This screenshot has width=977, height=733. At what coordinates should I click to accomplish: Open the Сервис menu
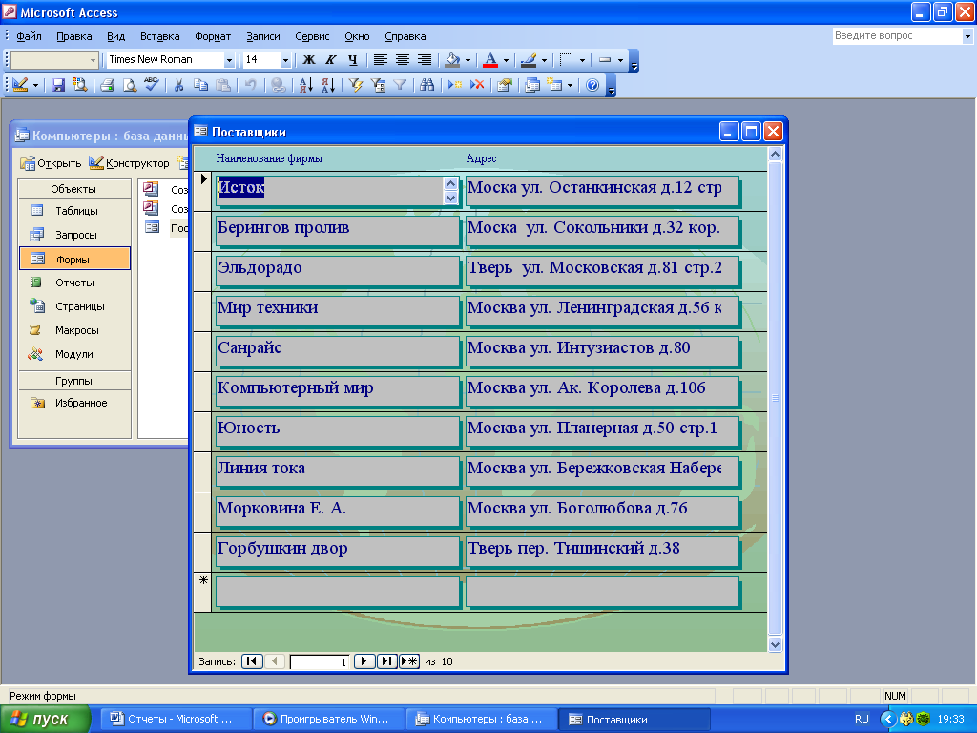click(312, 36)
